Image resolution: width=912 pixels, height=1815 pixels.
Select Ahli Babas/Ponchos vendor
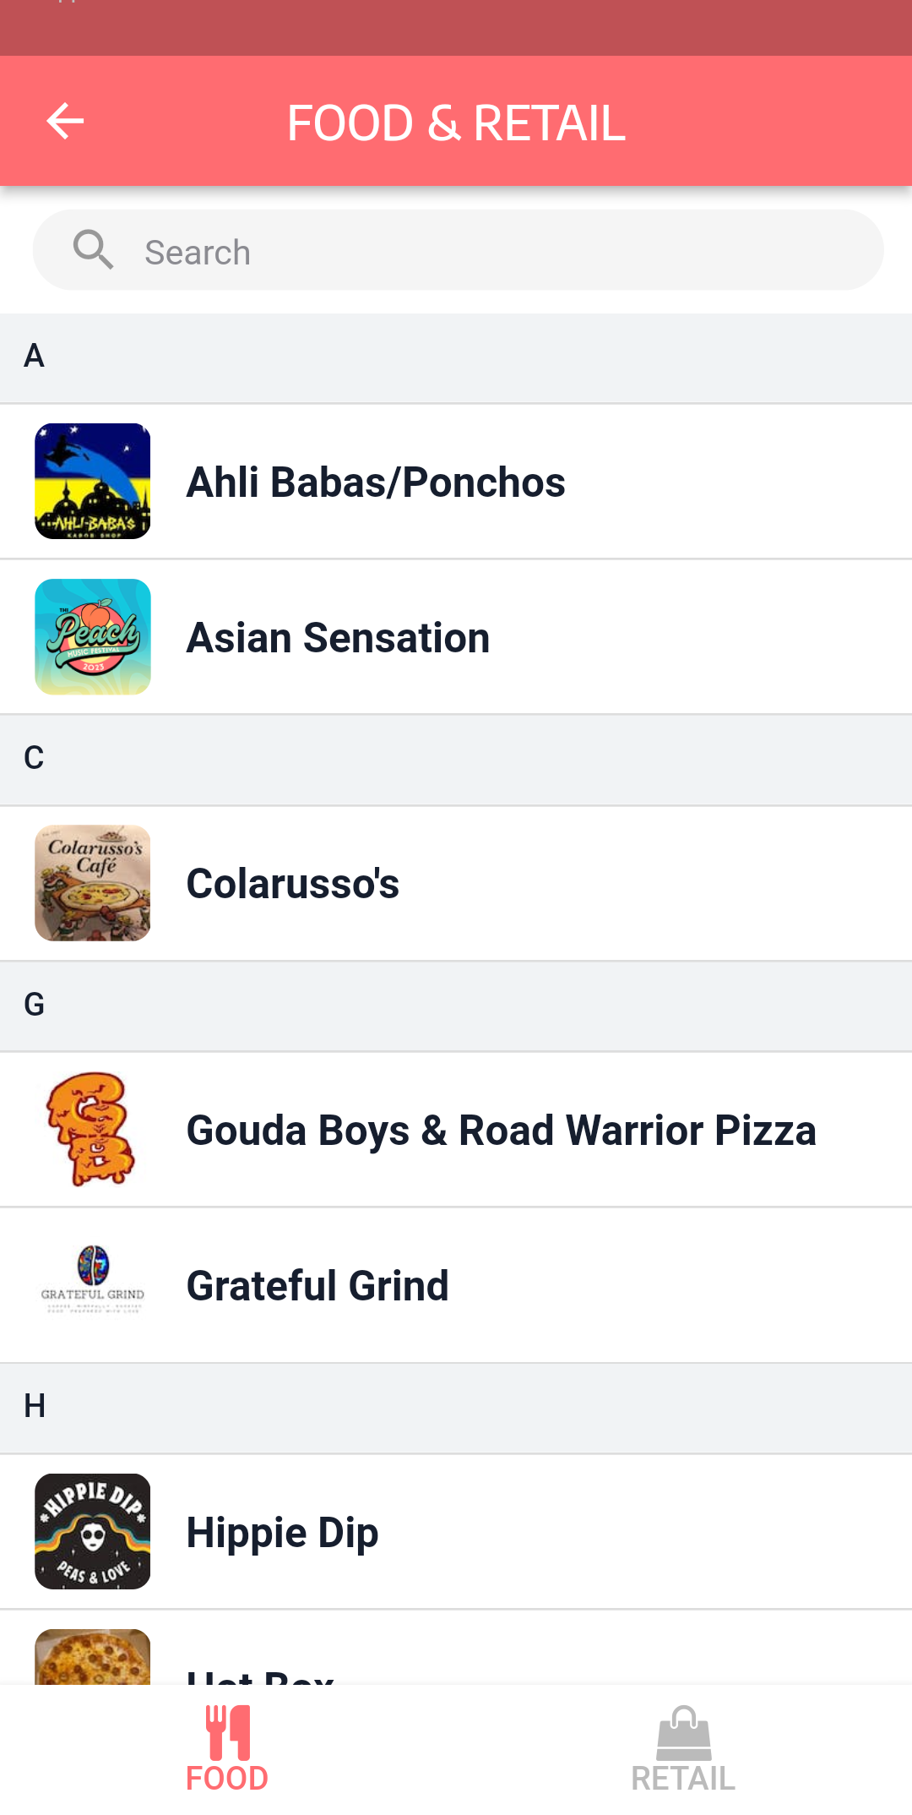tap(376, 482)
